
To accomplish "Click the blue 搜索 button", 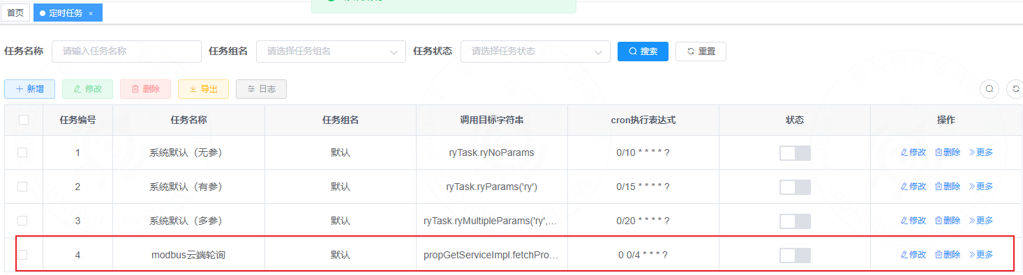I will tap(643, 52).
